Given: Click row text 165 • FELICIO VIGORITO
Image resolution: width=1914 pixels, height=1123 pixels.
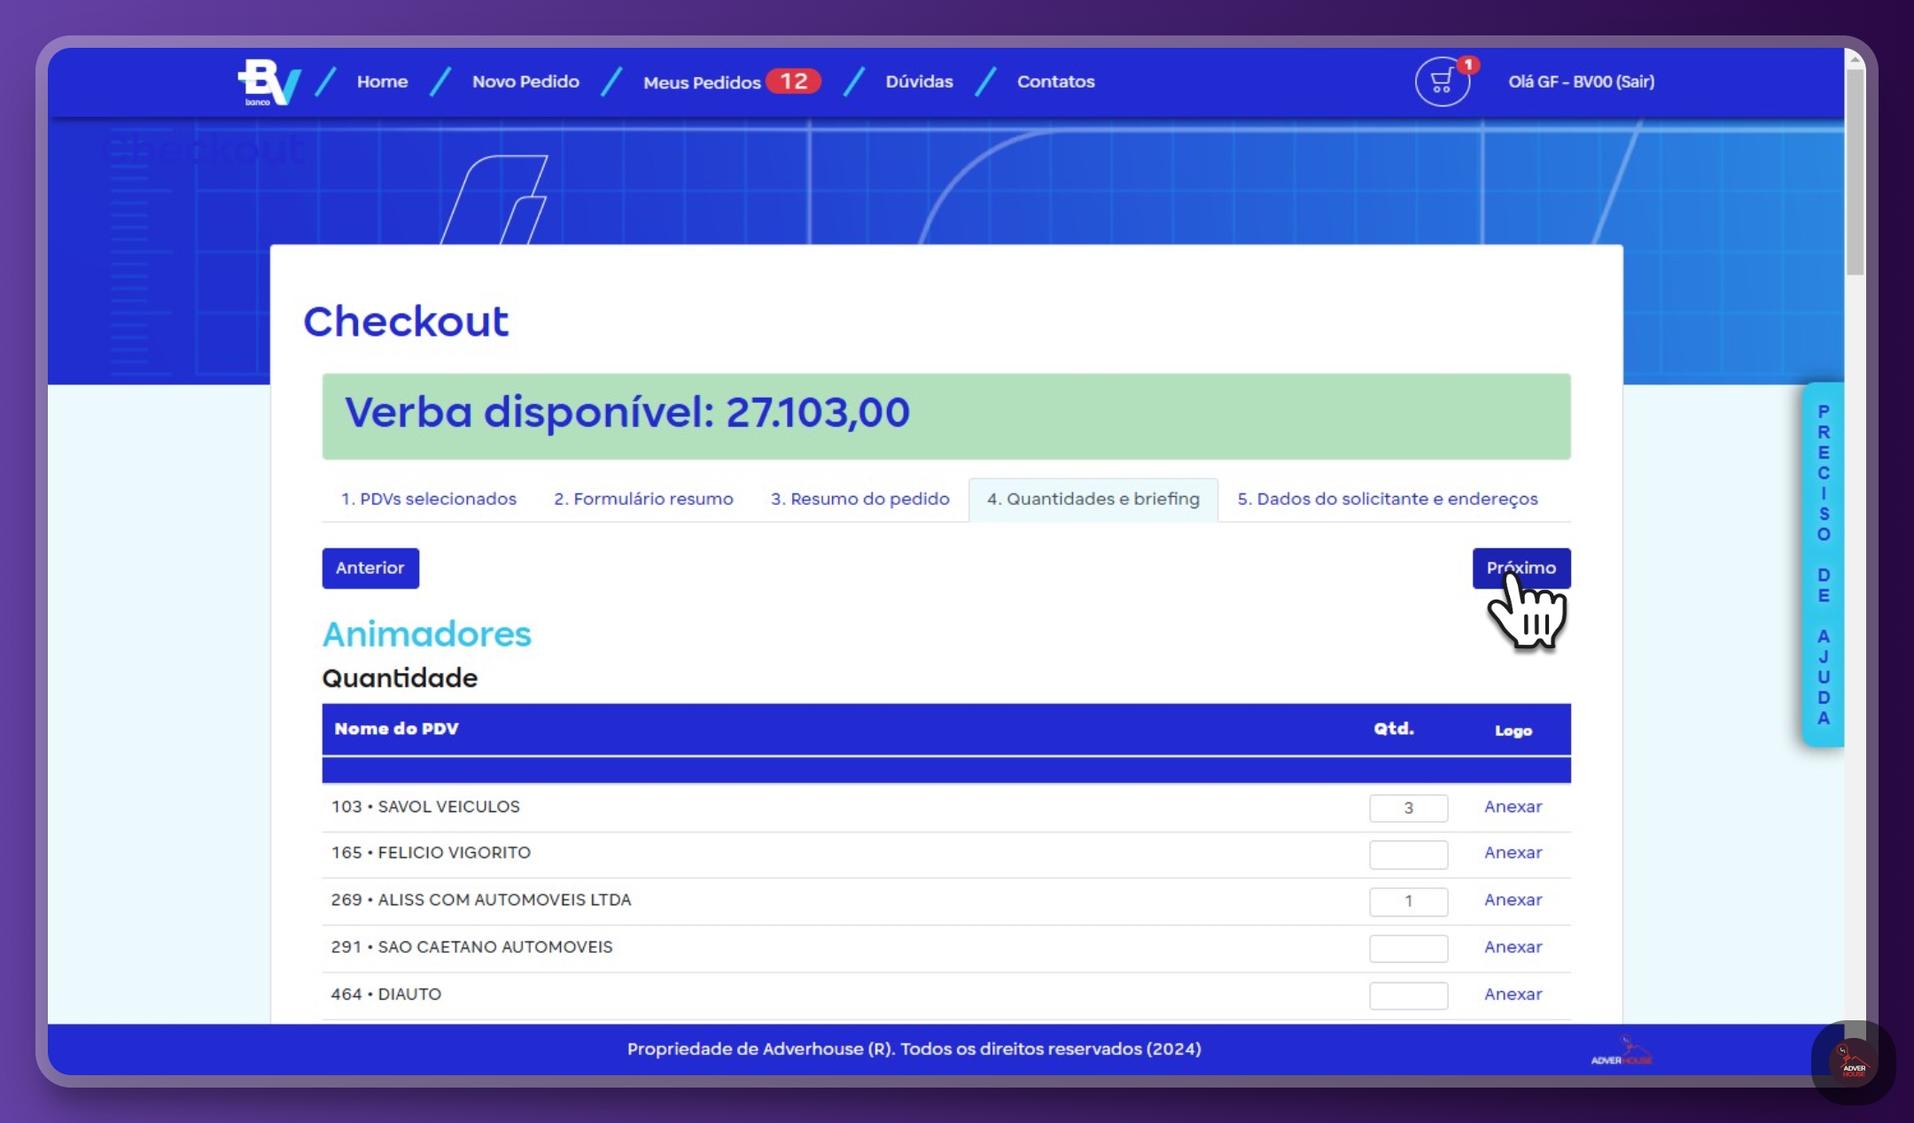Looking at the screenshot, I should (x=431, y=853).
